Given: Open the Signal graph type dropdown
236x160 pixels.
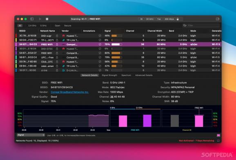Looking at the screenshot, I should coord(31,135).
